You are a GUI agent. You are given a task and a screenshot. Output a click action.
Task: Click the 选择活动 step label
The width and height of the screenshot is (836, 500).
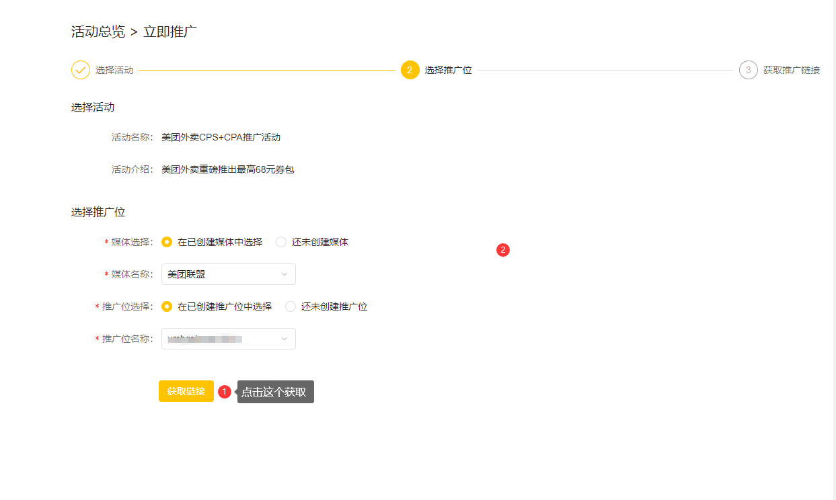114,70
